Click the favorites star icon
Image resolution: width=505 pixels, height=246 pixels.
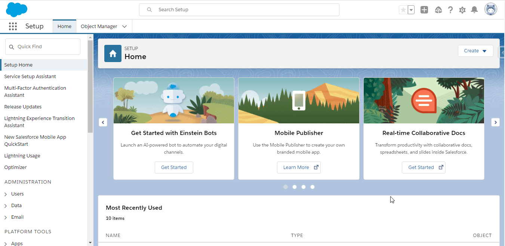(403, 10)
